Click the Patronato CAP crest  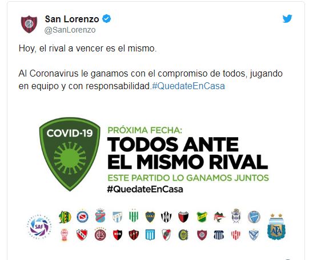[134, 235]
